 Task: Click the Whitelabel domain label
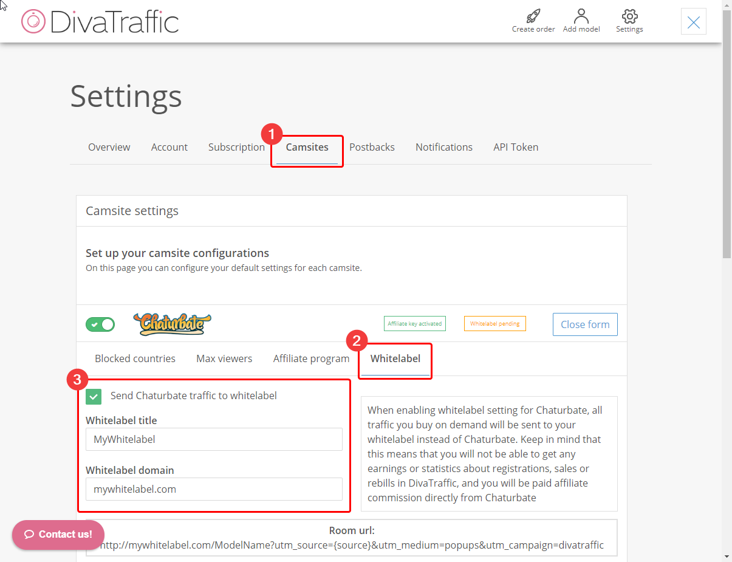[x=130, y=470]
